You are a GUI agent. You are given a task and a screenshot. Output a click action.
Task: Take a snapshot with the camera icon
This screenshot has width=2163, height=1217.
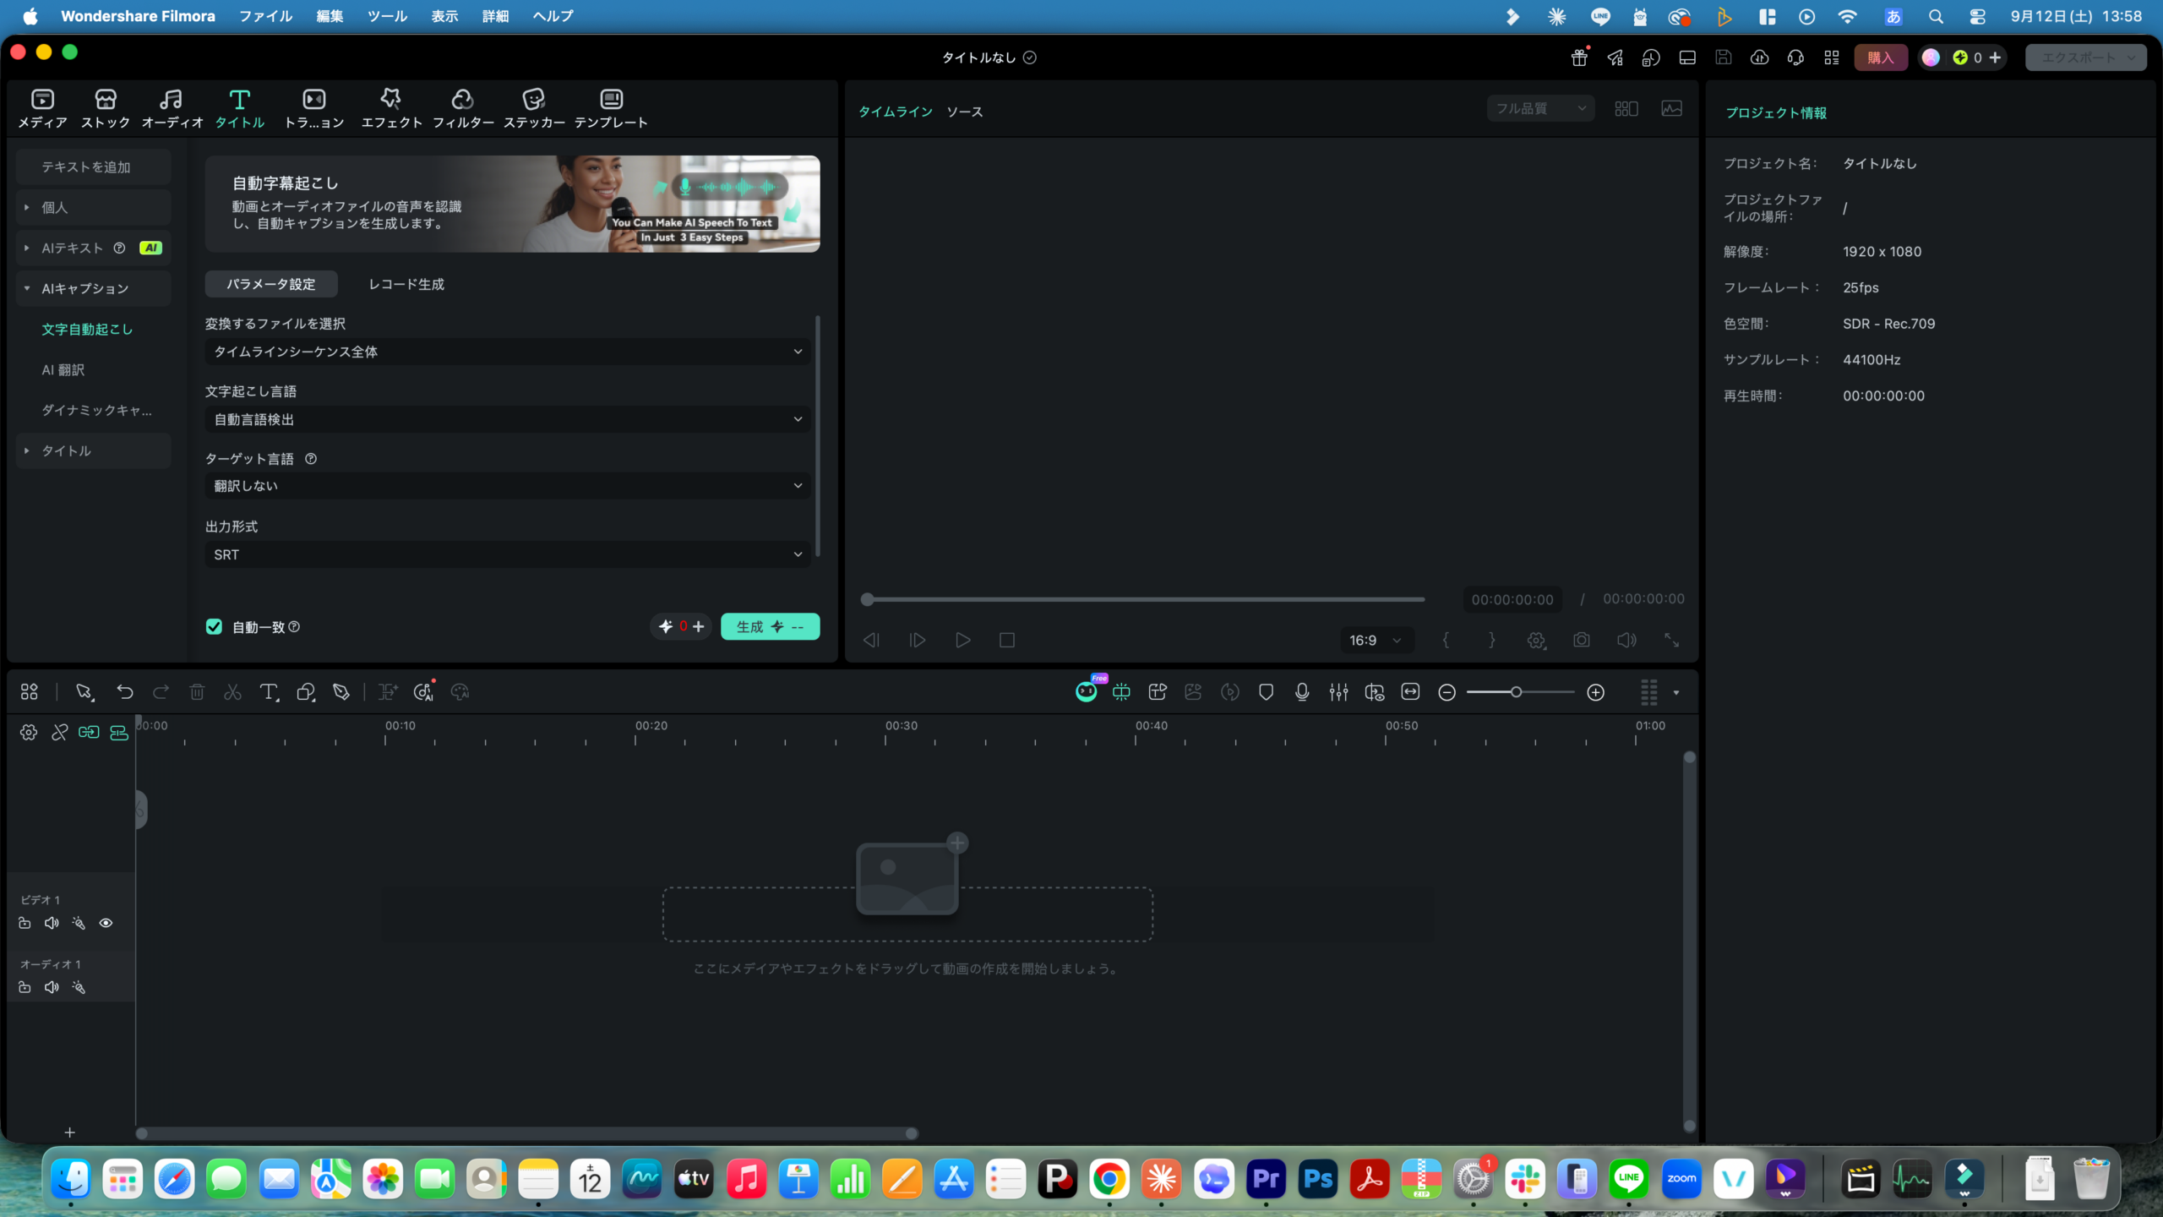(1582, 640)
